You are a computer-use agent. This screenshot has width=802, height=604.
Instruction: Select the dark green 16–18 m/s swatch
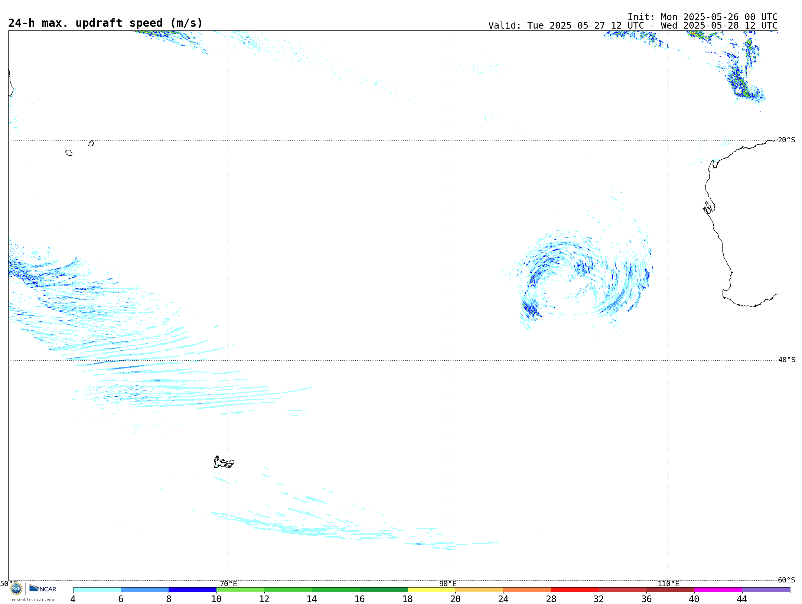point(384,590)
